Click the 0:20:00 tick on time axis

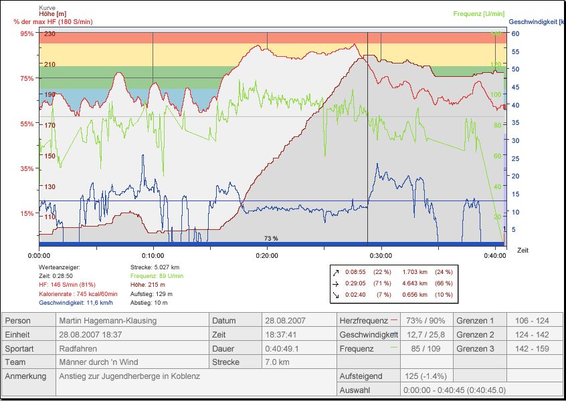[267, 247]
